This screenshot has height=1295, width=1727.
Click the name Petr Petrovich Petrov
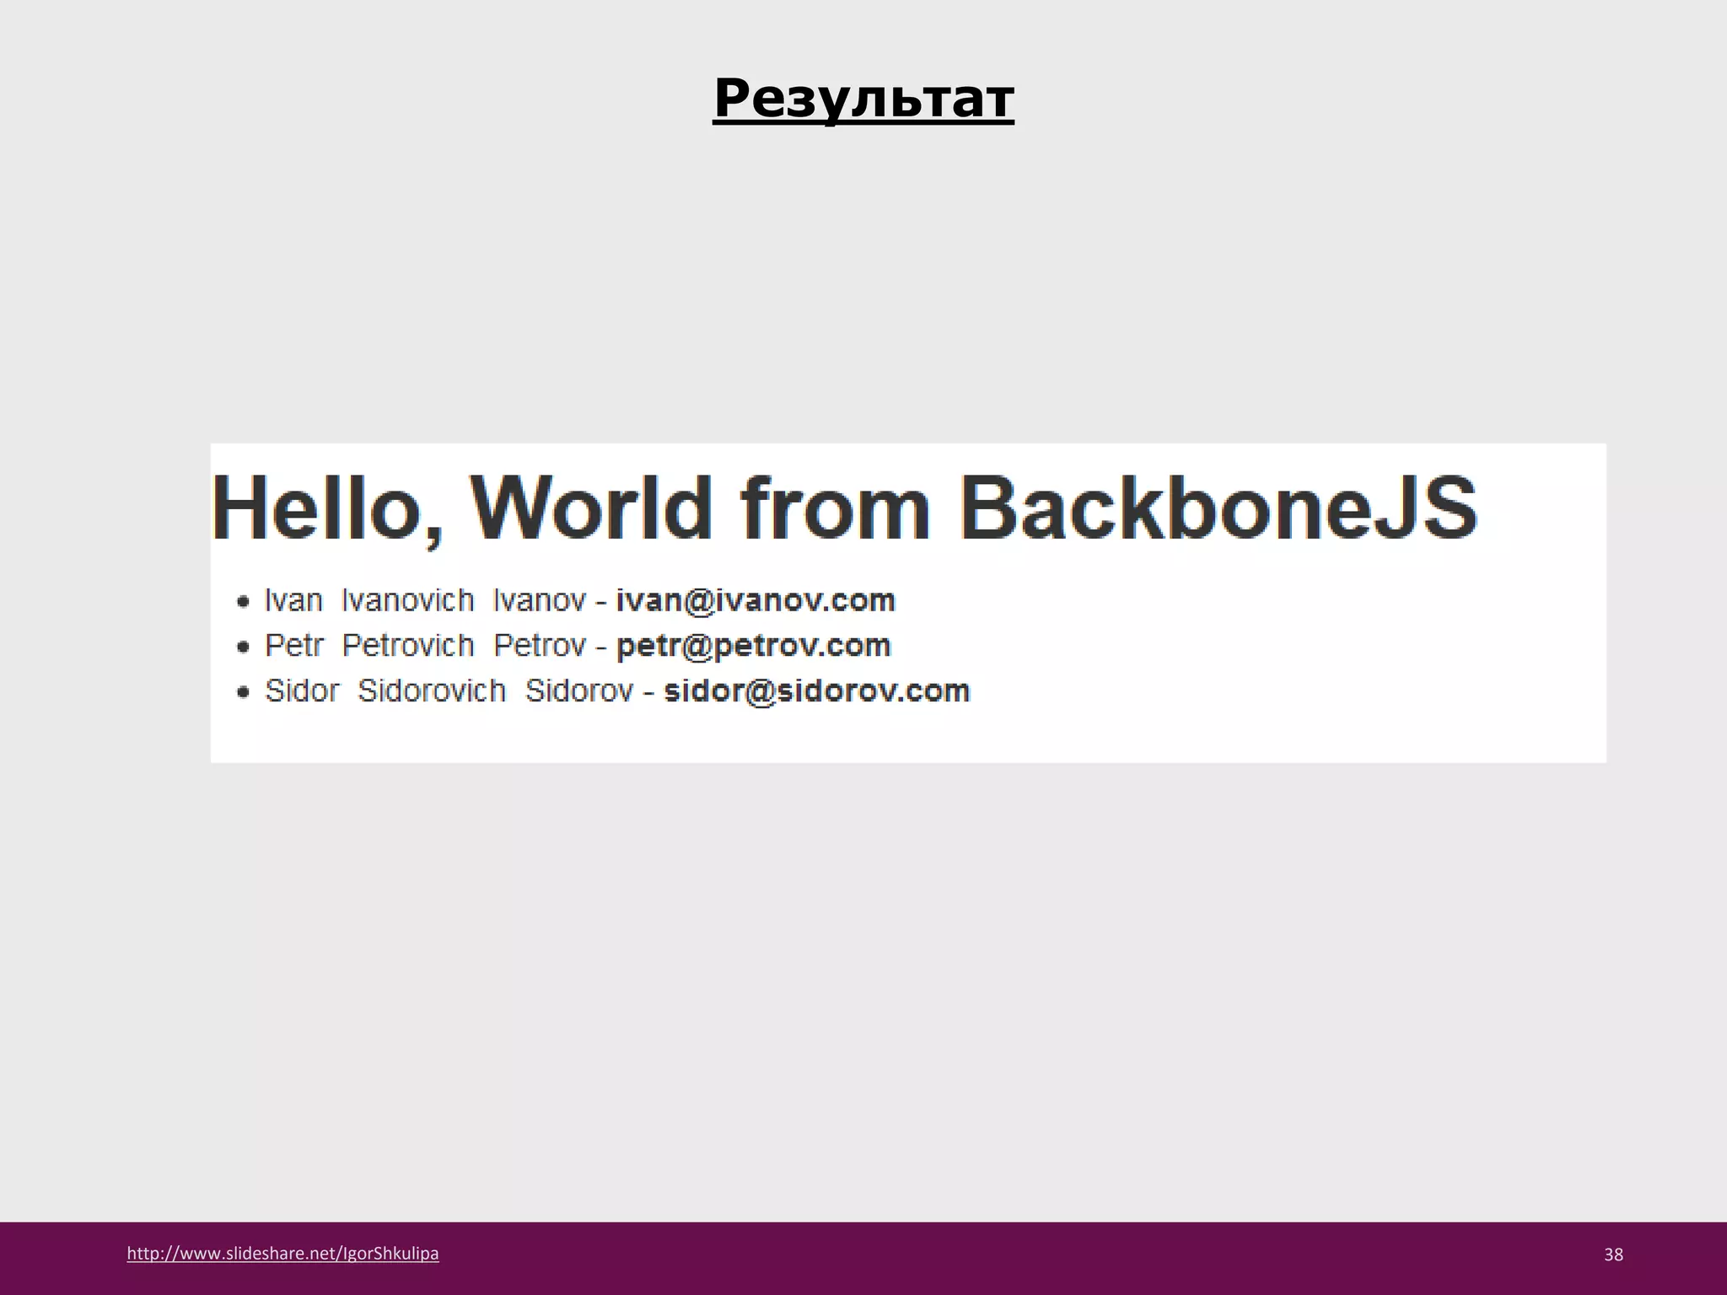[x=425, y=646]
